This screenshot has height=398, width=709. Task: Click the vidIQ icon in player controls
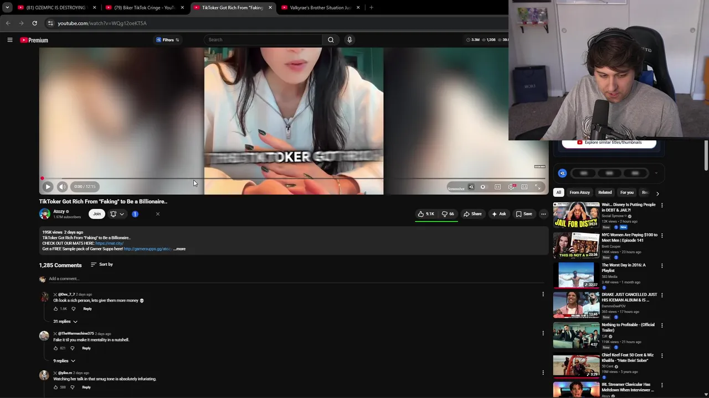tap(471, 187)
